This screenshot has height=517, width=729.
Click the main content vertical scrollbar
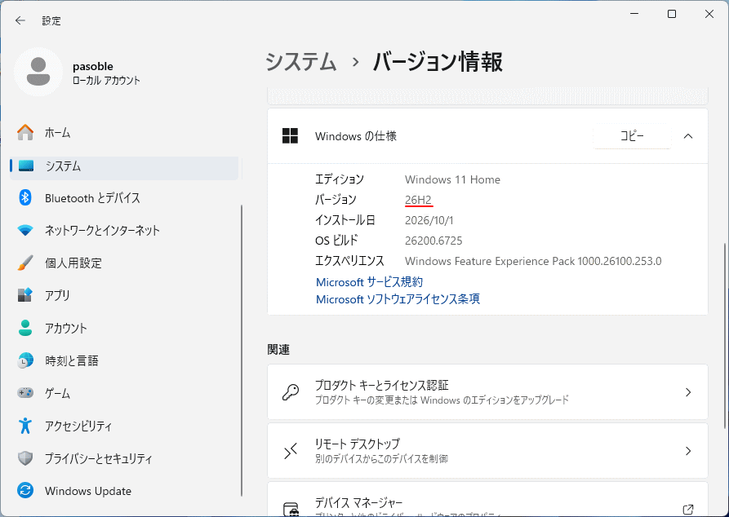726,335
